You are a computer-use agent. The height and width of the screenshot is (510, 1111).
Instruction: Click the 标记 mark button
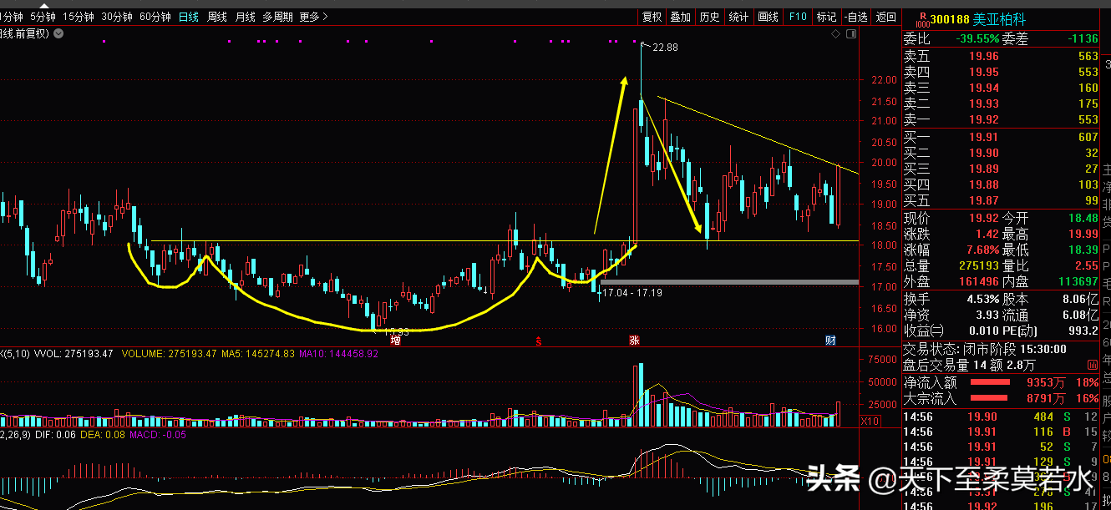pos(826,17)
